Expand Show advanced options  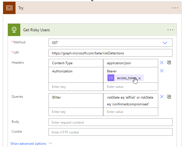(x=28, y=144)
